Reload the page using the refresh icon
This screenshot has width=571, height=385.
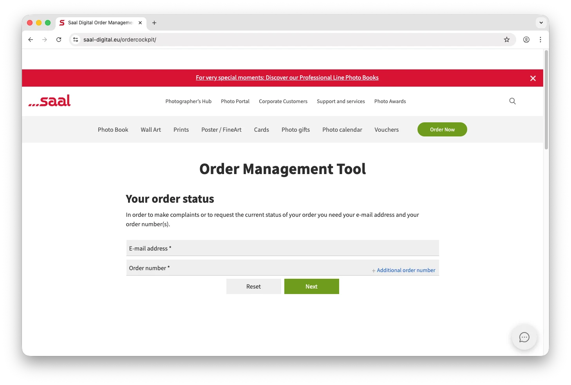(59, 40)
